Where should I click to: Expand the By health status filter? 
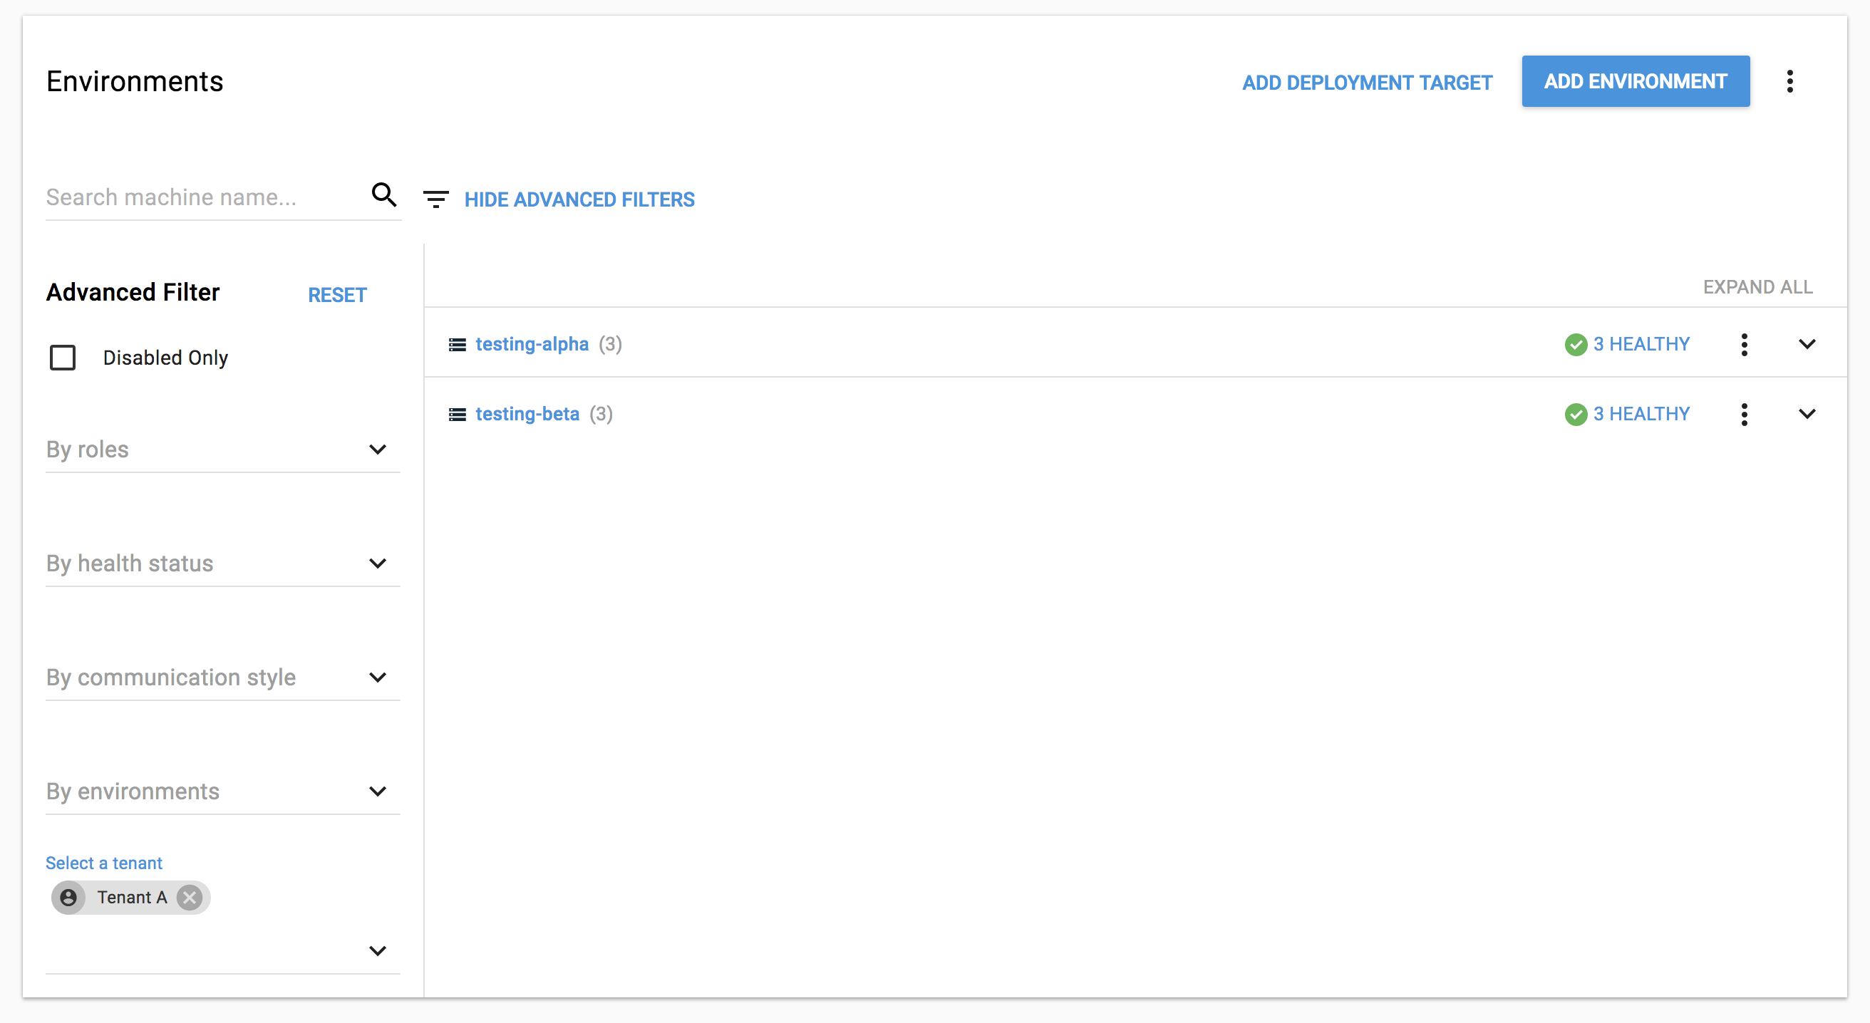point(377,563)
